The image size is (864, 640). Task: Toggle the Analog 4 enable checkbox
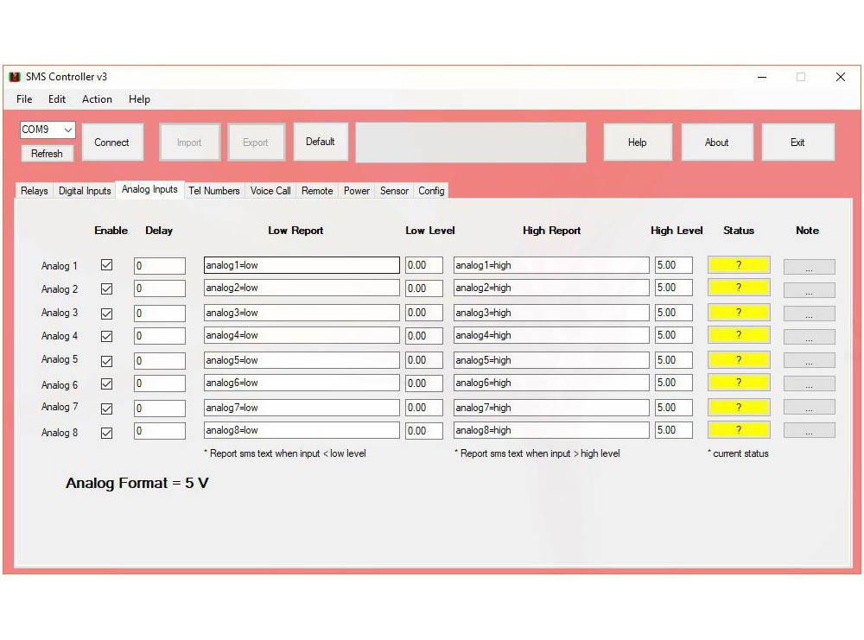107,336
